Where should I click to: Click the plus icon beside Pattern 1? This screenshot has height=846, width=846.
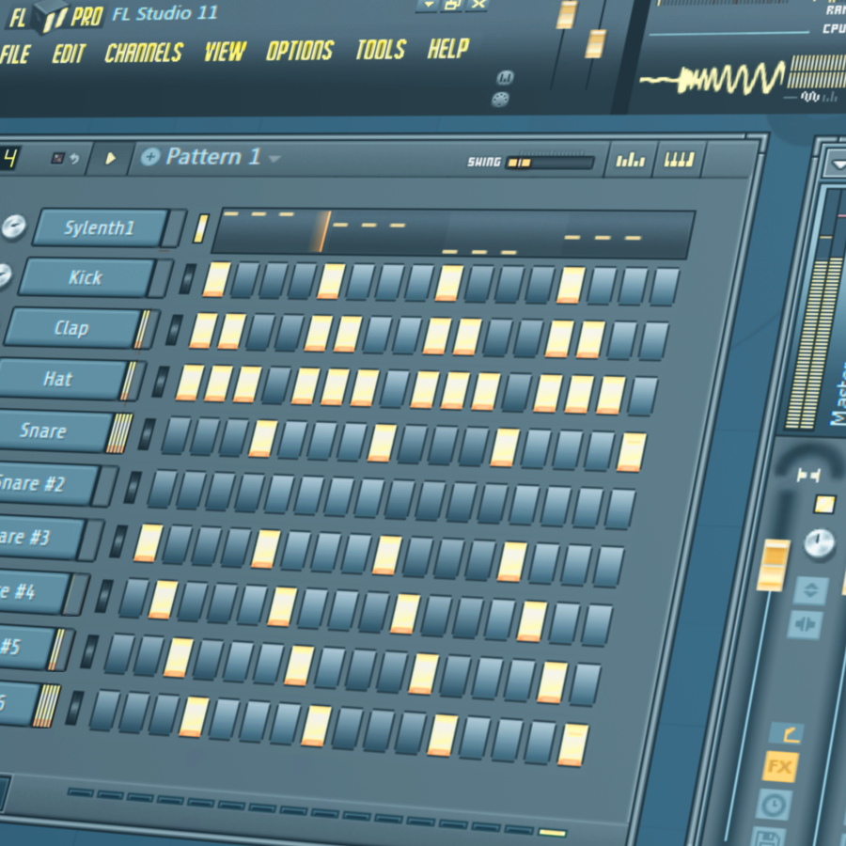[150, 157]
